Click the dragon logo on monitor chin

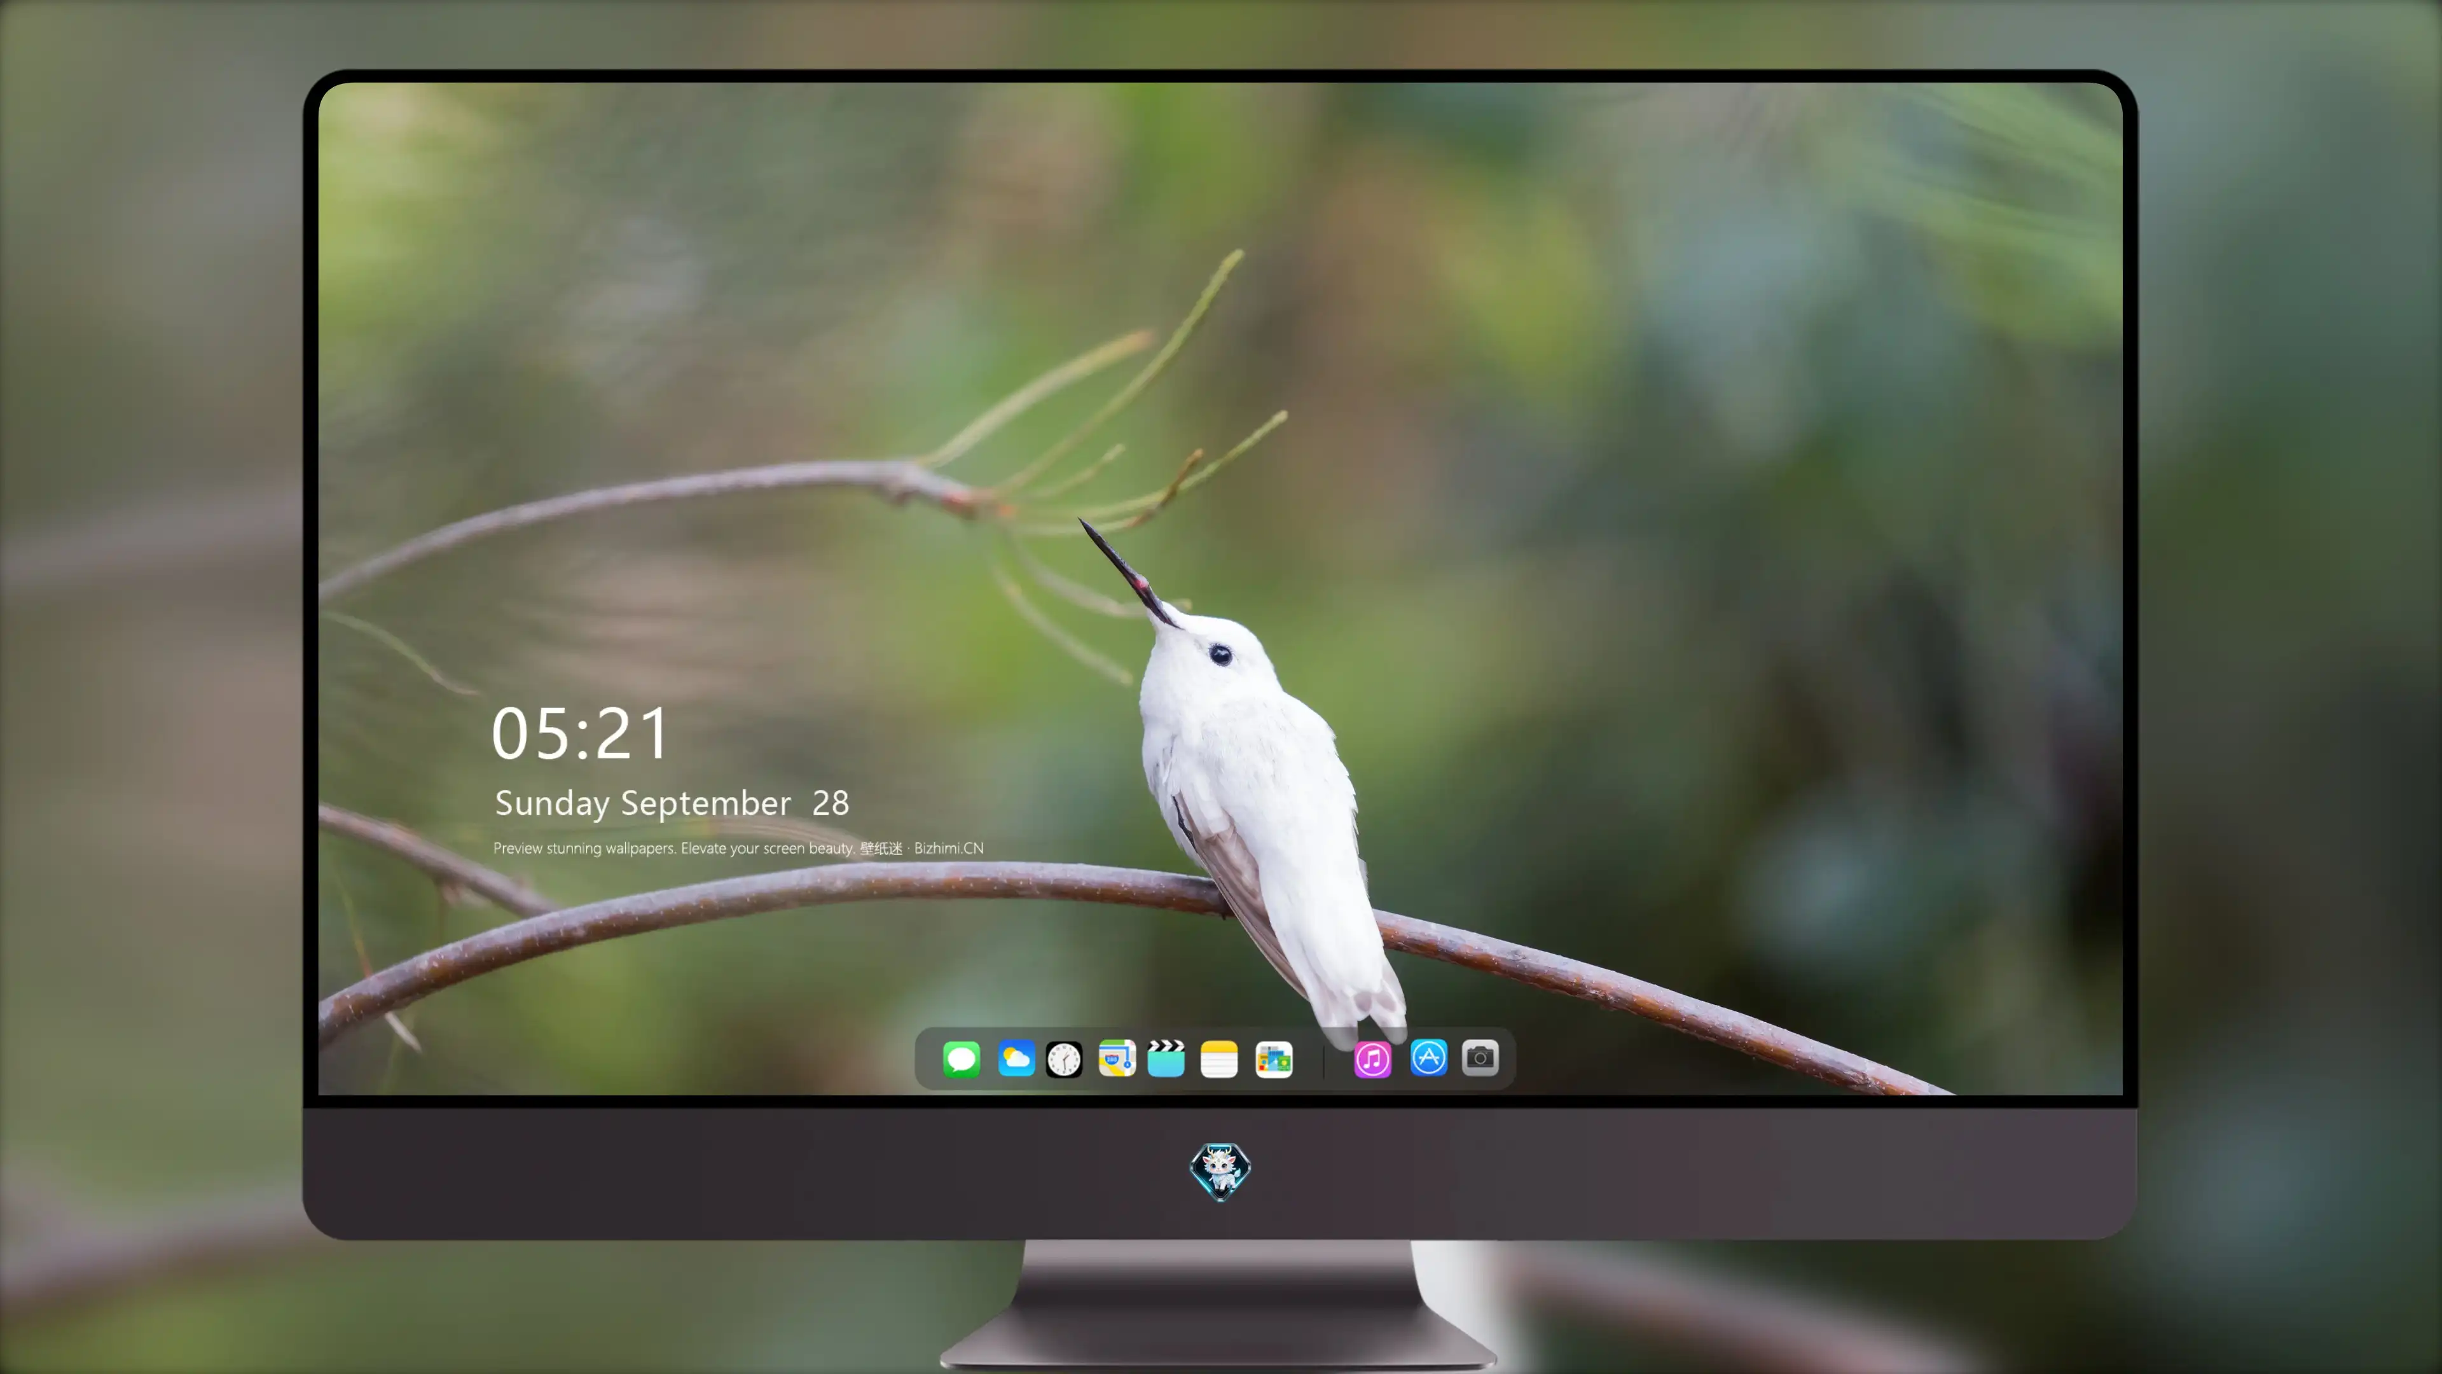tap(1220, 1171)
